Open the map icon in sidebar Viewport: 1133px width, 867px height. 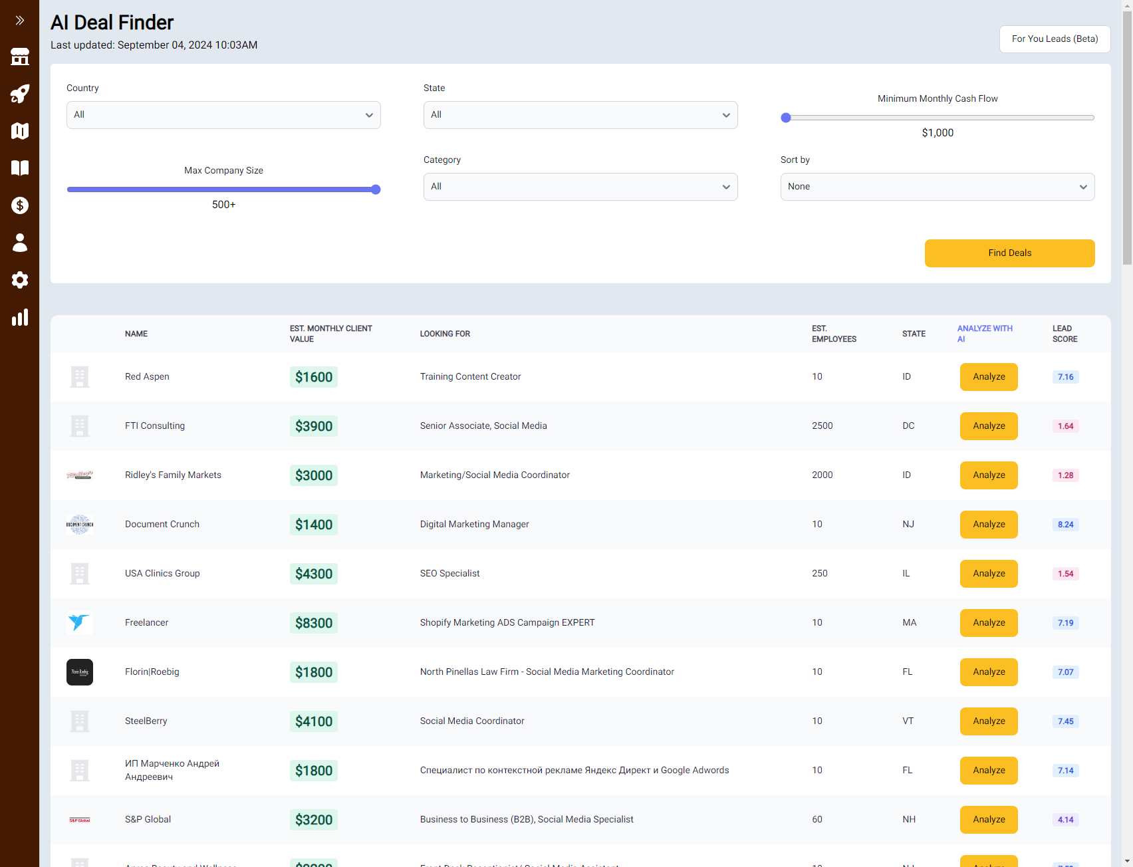20,131
